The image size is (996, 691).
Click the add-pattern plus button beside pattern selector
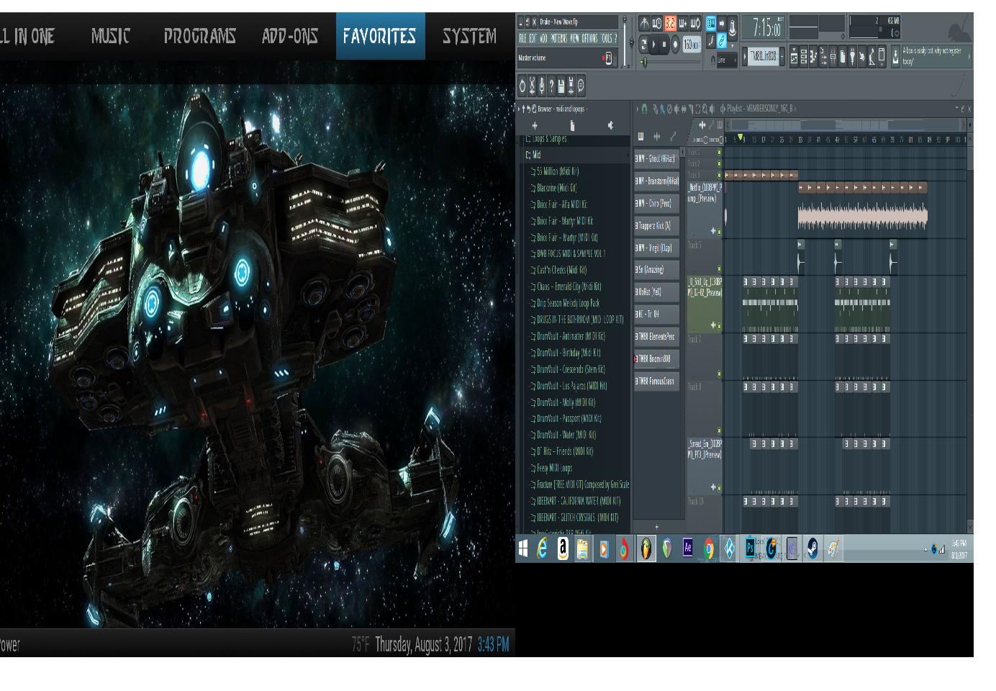[x=782, y=55]
